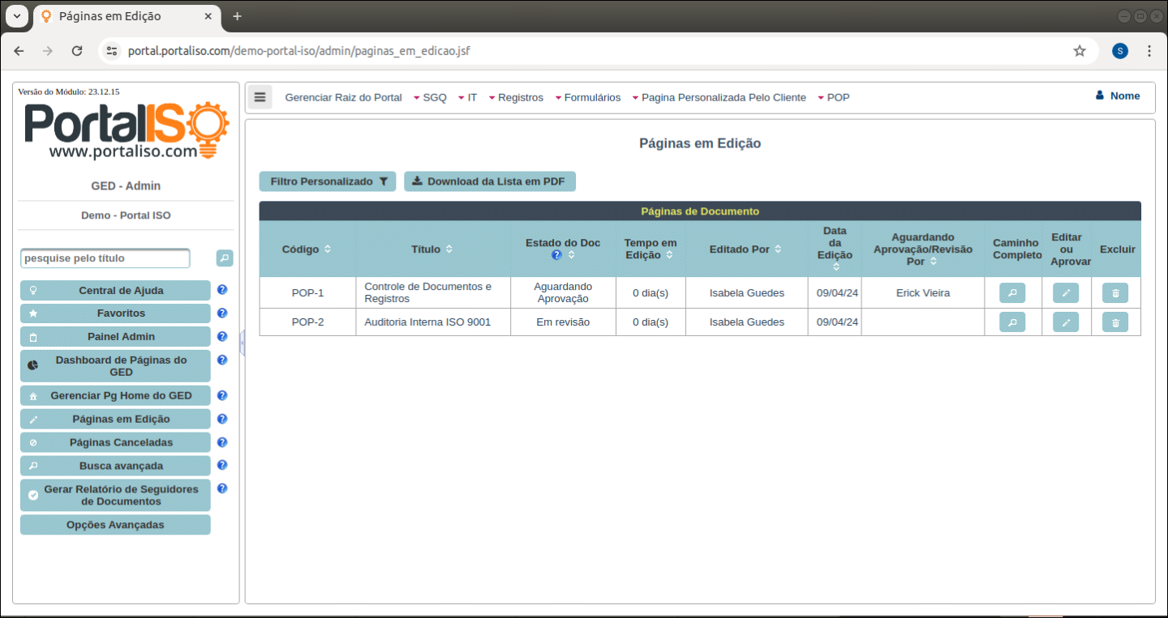Open Dashboard de Páginas do GED
The image size is (1168, 618).
pyautogui.click(x=115, y=366)
